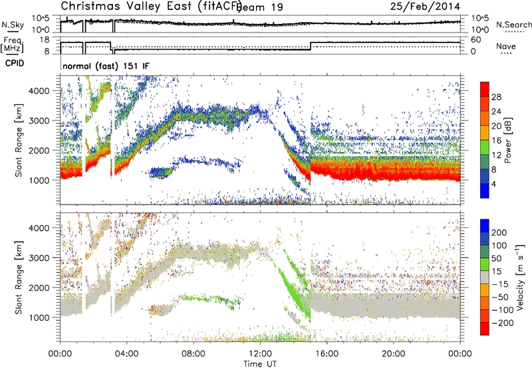The width and height of the screenshot is (532, 368).
Task: Pick the bright blue bottom Power colorbar segment
Action: point(485,191)
